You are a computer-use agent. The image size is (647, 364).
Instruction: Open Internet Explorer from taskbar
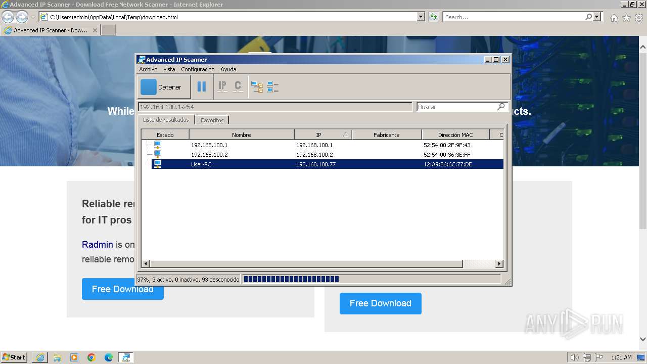40,357
